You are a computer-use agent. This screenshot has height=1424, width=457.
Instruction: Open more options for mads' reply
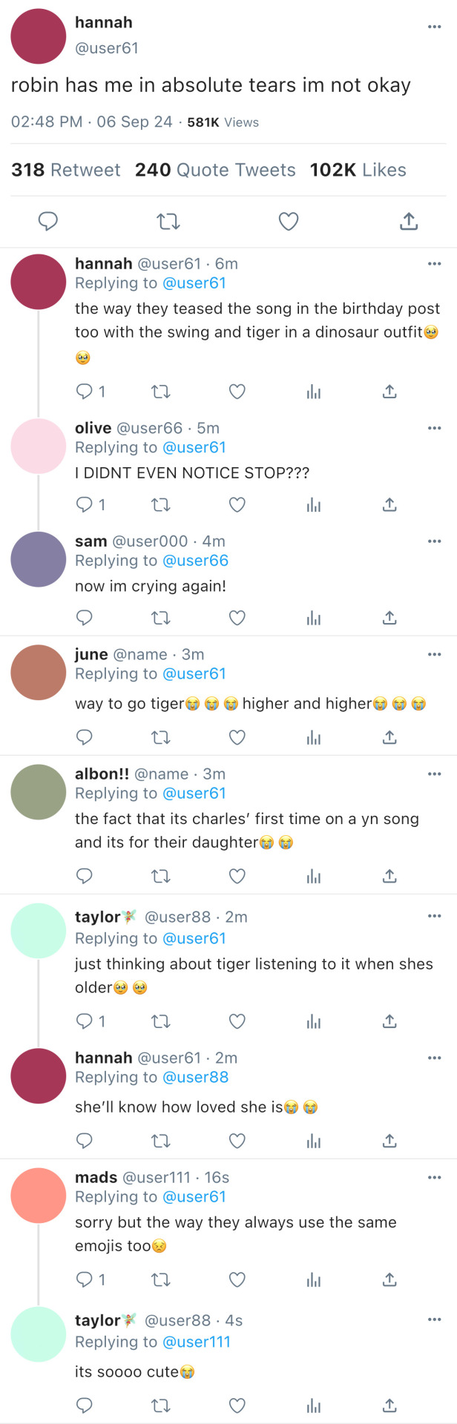(x=434, y=1177)
